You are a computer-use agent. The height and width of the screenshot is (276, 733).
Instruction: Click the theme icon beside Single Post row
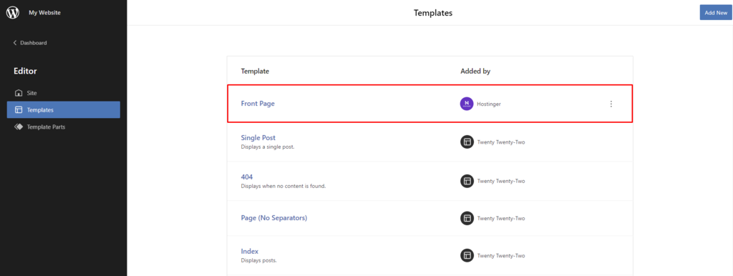(467, 142)
